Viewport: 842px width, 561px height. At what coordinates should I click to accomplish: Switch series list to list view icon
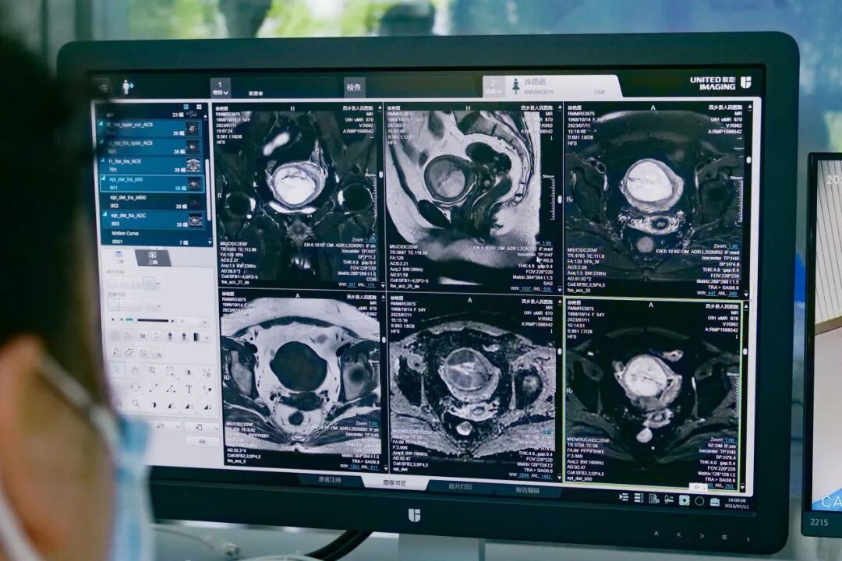[x=186, y=107]
